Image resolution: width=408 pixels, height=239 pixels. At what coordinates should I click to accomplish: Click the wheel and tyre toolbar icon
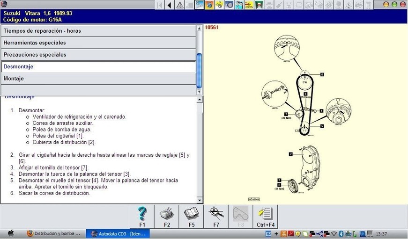click(x=229, y=5)
